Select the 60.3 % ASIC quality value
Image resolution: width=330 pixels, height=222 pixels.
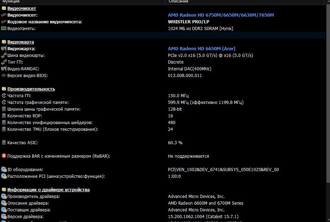[x=175, y=143]
